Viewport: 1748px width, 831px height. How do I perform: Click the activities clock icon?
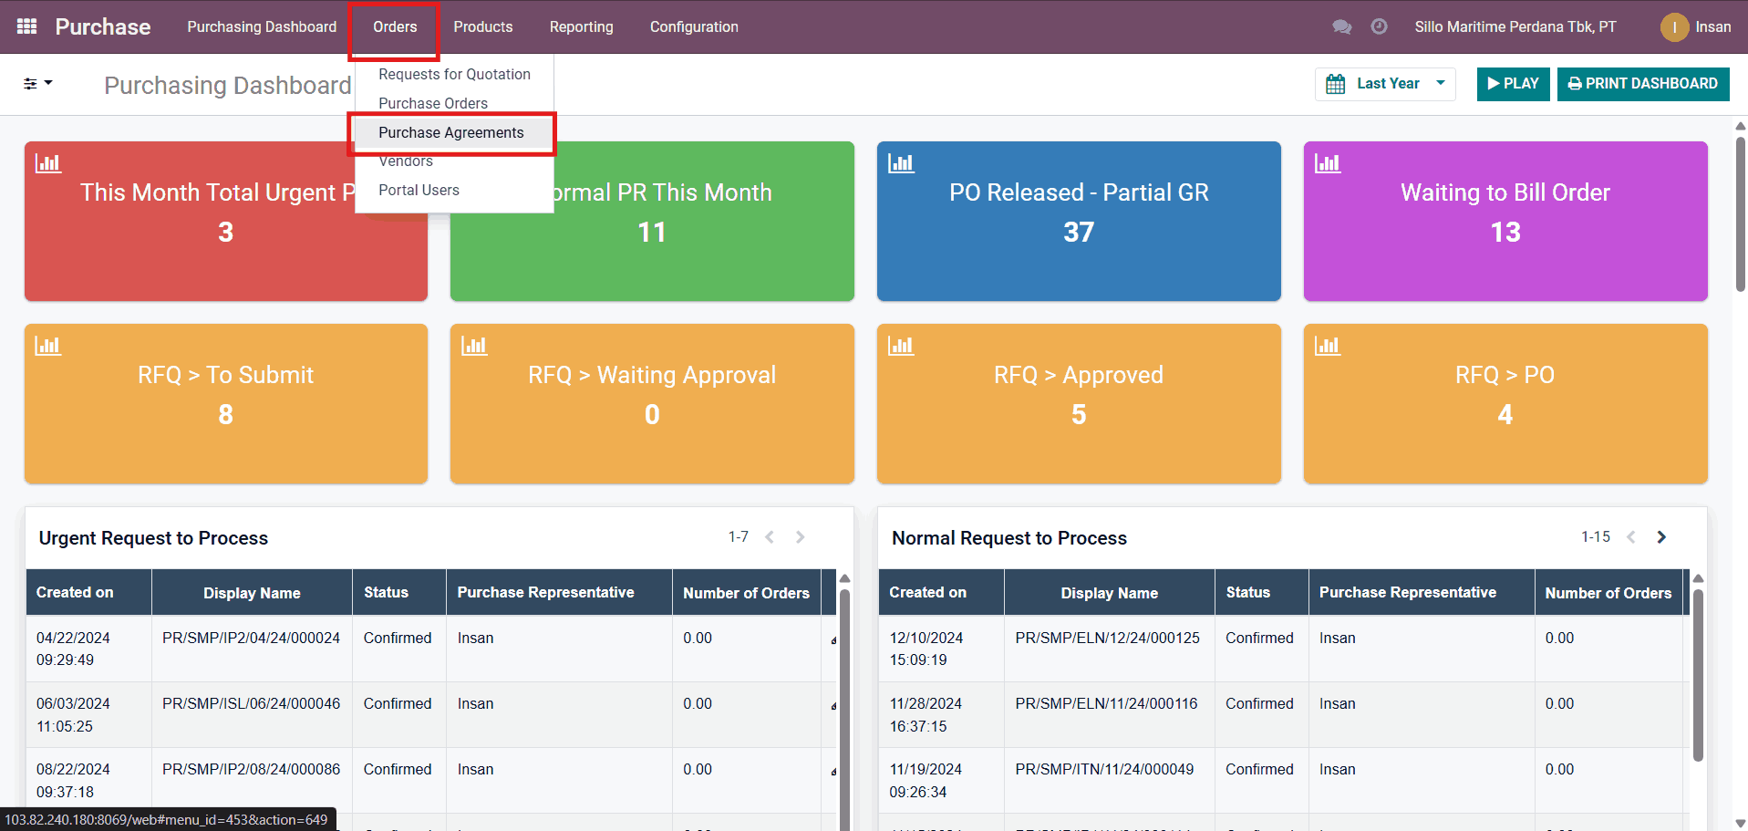click(x=1379, y=26)
